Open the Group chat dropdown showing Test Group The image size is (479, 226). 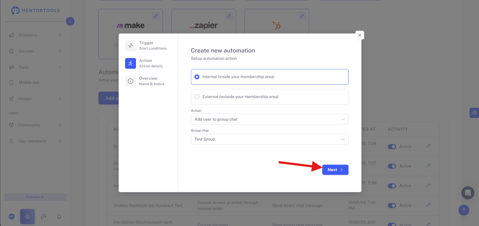(x=269, y=139)
